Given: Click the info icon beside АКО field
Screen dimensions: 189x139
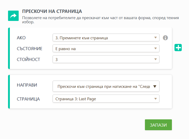Looking at the screenshot, I should pyautogui.click(x=165, y=38).
